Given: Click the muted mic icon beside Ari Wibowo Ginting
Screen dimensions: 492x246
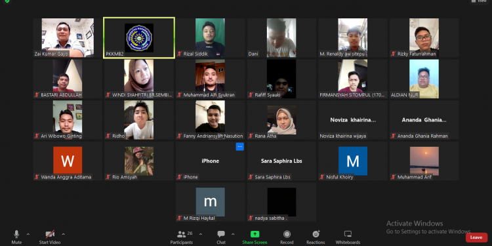Looking at the screenshot, I should [x=37, y=136].
